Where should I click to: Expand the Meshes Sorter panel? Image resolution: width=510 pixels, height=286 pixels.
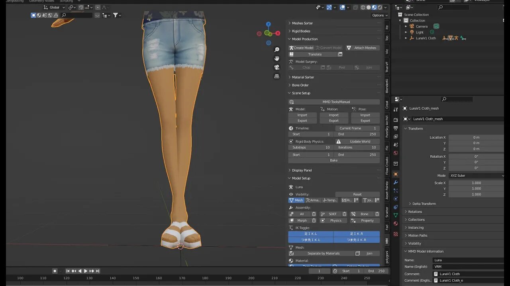tap(302, 23)
